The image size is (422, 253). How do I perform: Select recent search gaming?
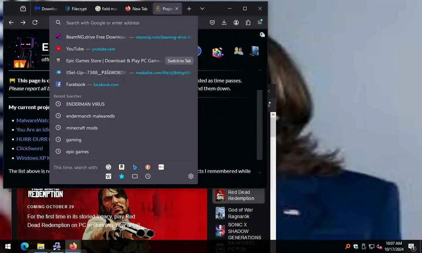pyautogui.click(x=124, y=140)
